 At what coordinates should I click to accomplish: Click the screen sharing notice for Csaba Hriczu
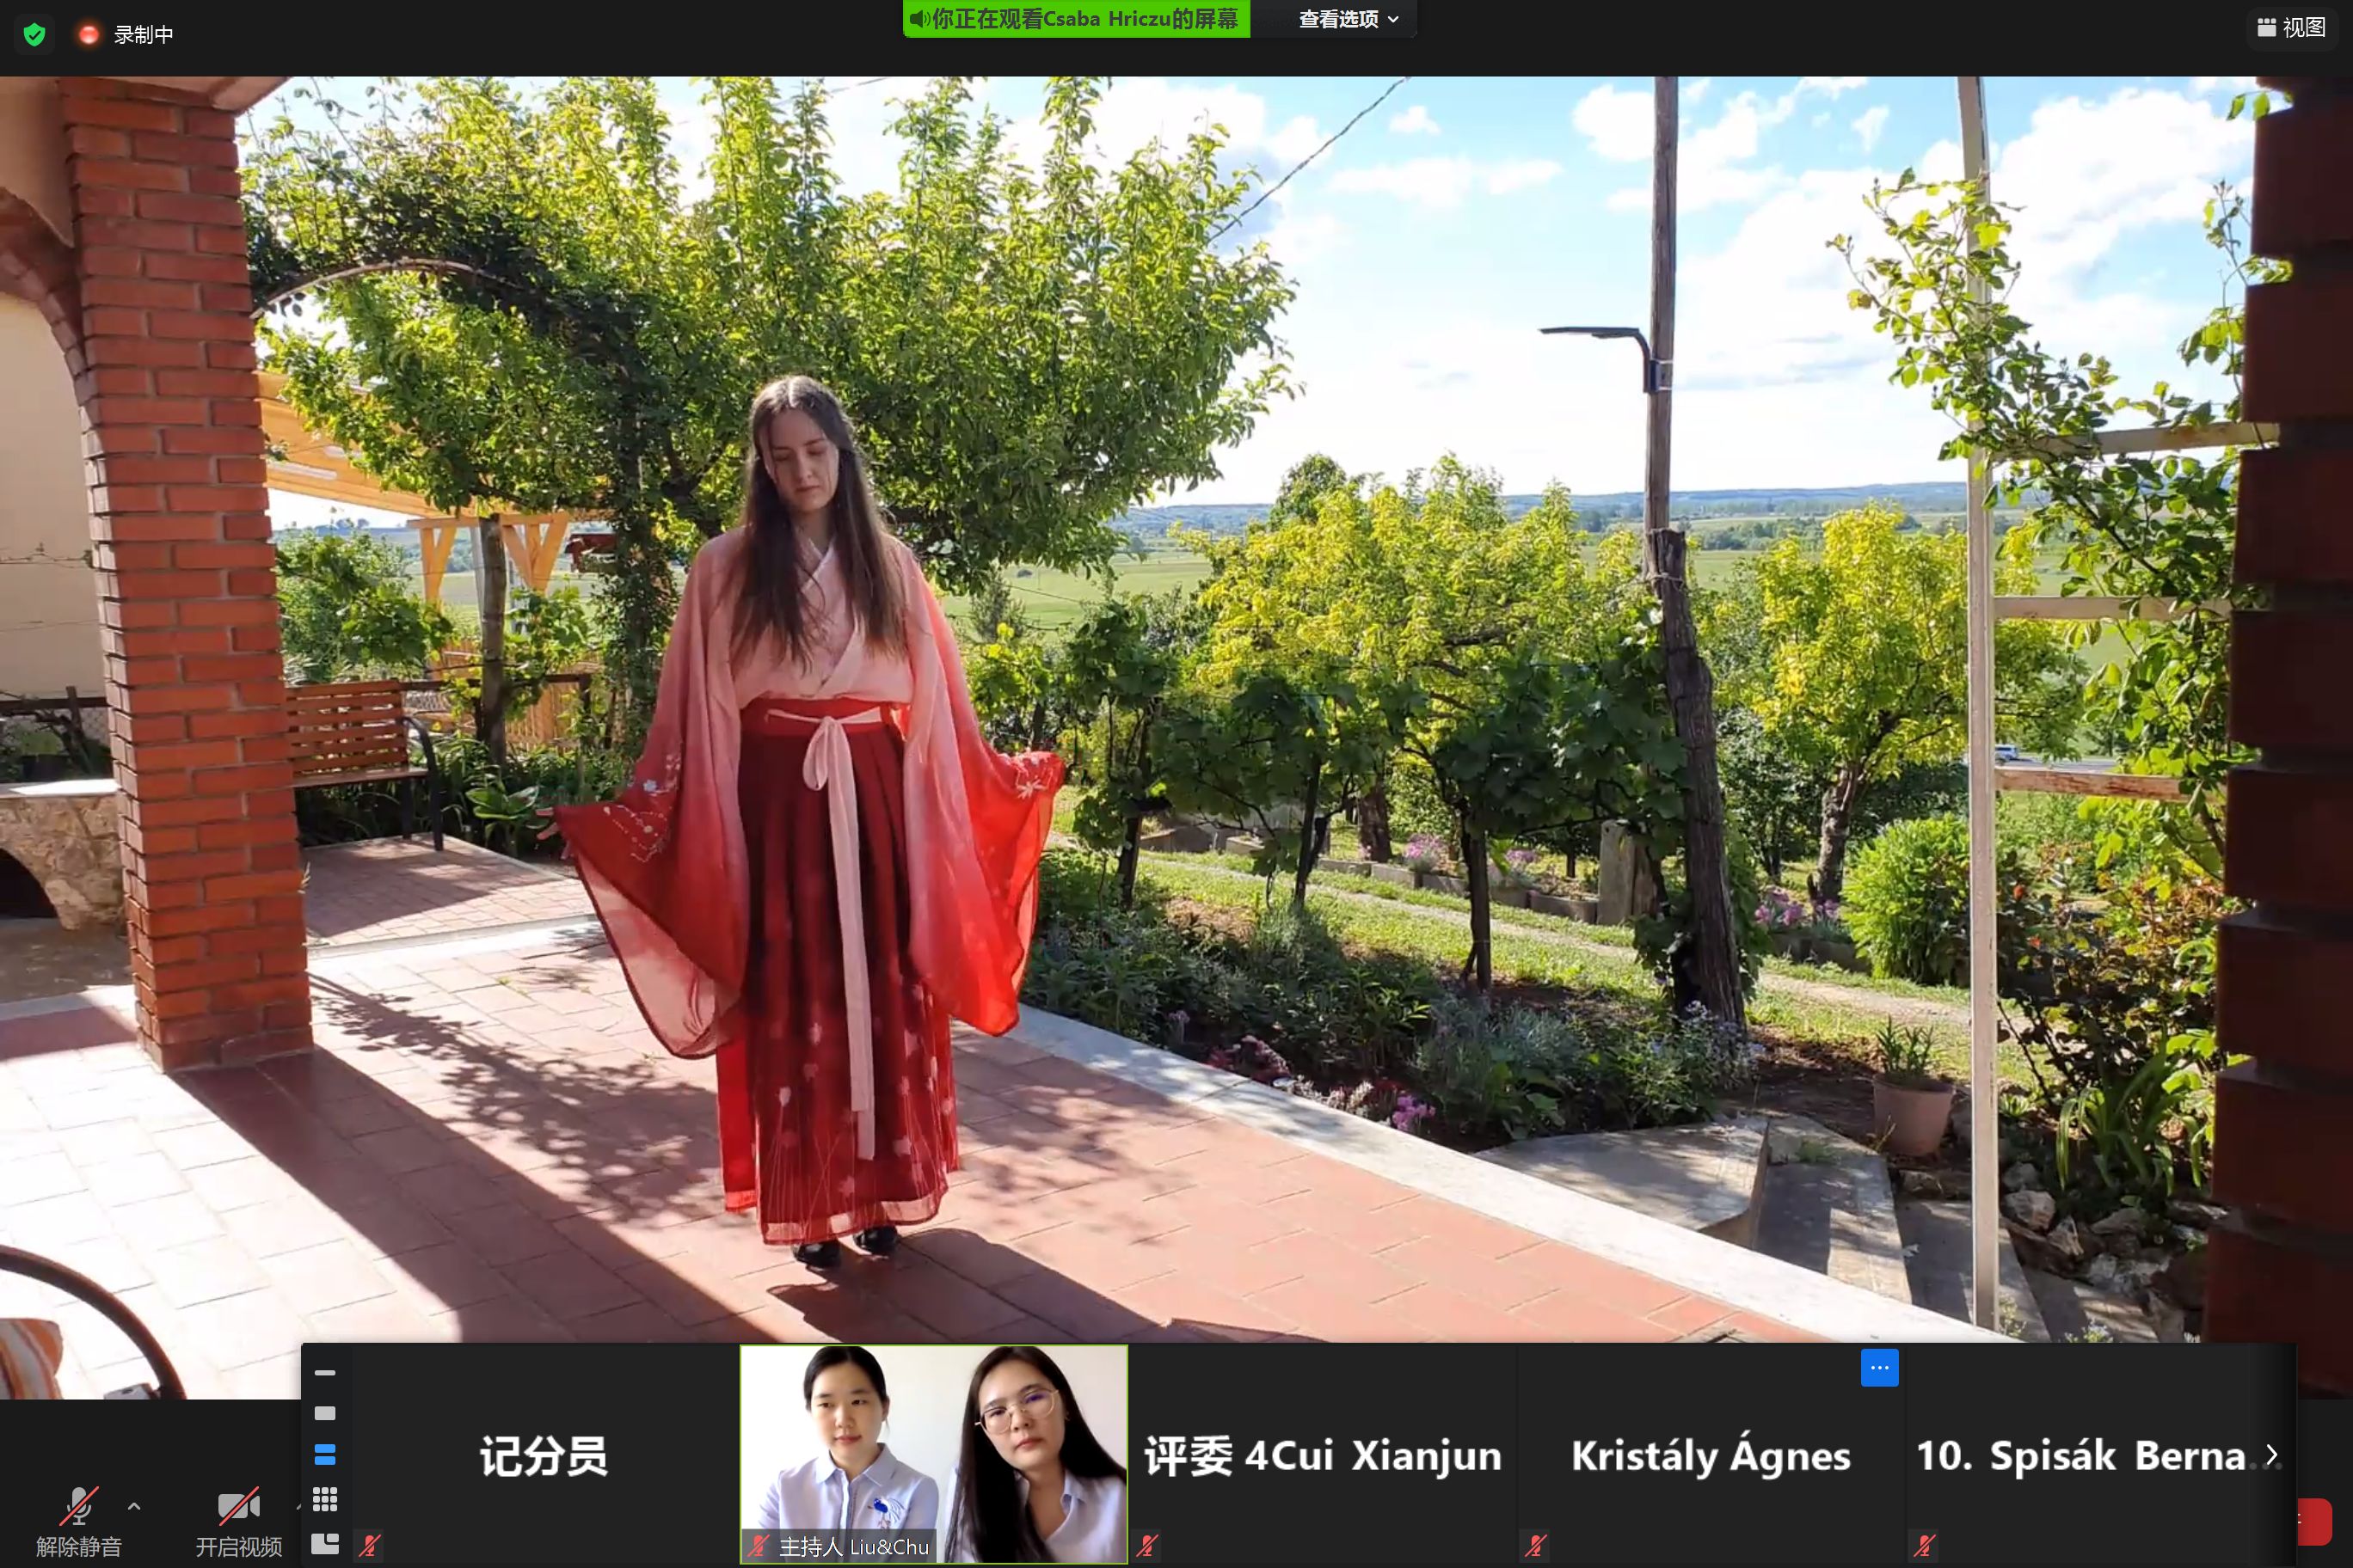1076,19
